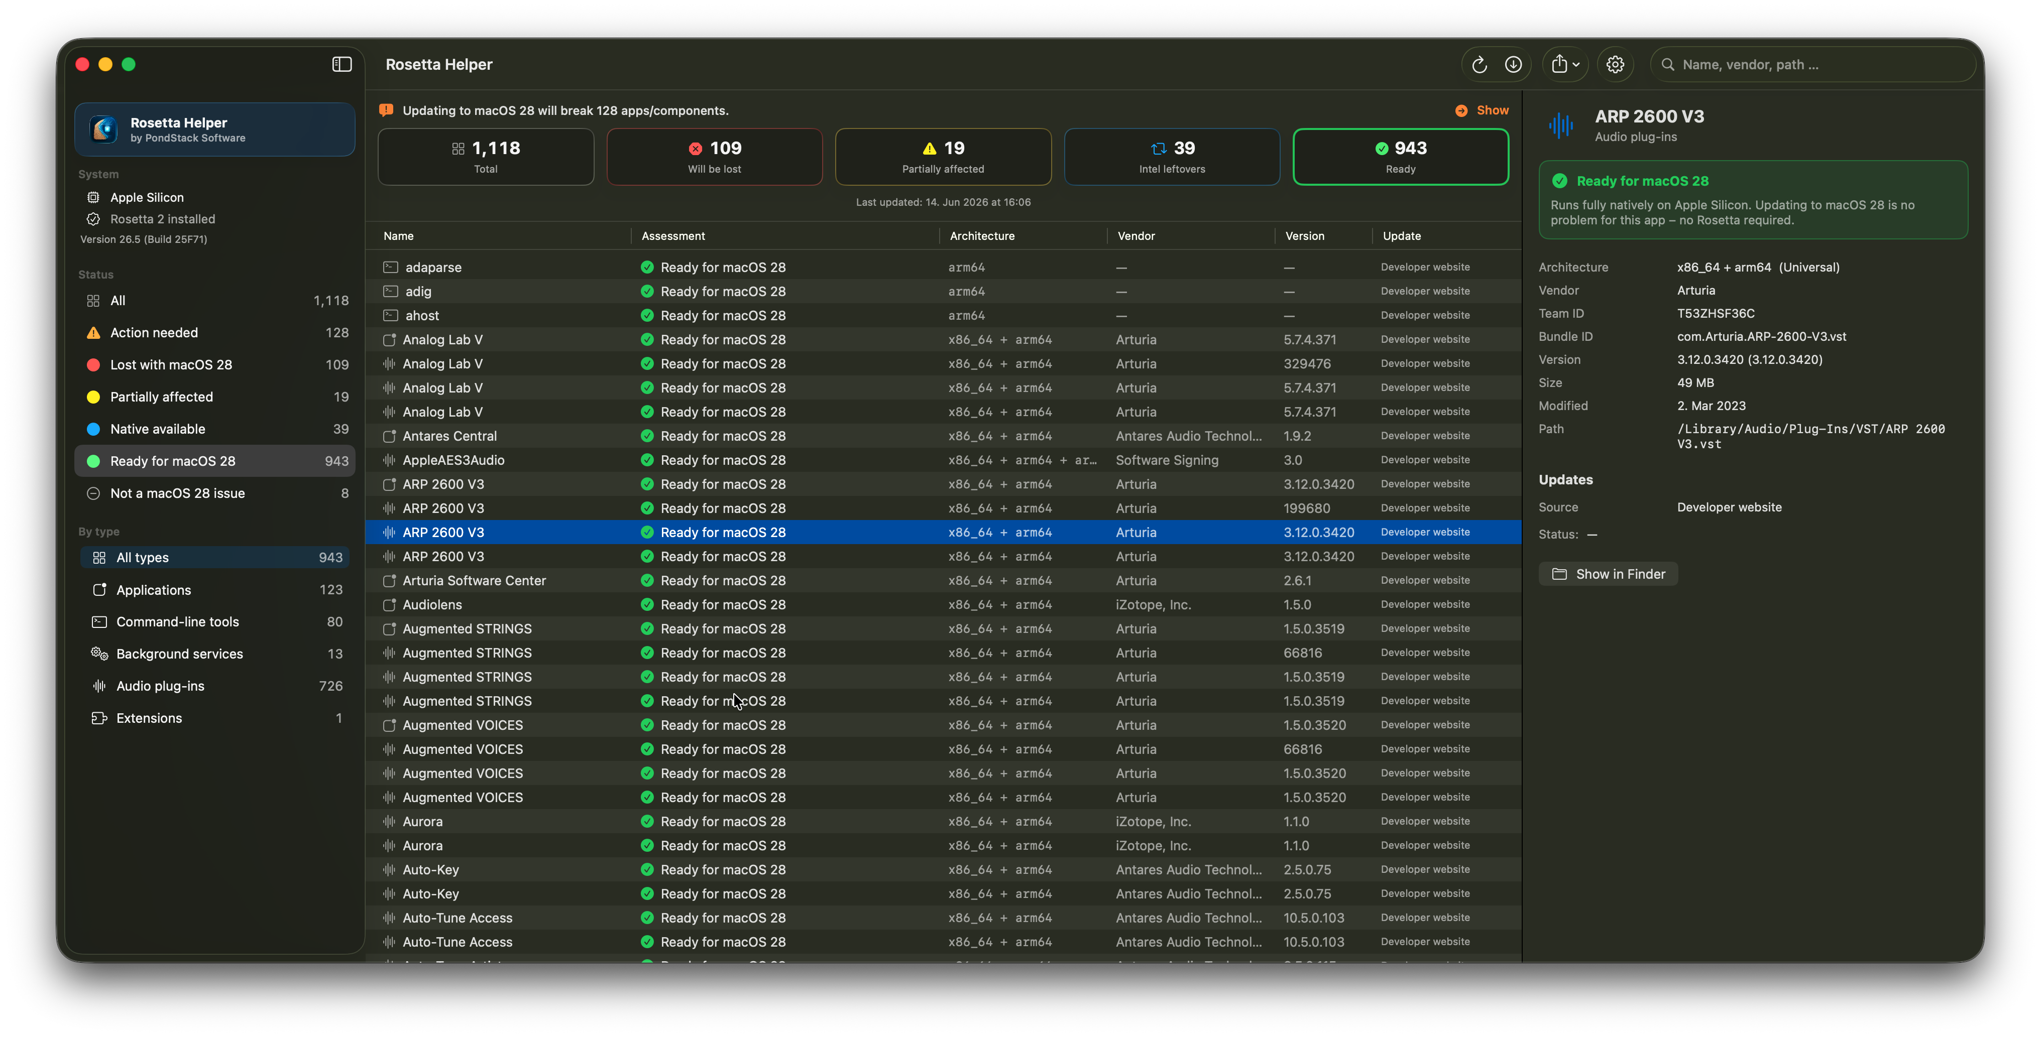This screenshot has height=1037, width=2041.
Task: Click the Antares Central app icon
Action: (388, 435)
